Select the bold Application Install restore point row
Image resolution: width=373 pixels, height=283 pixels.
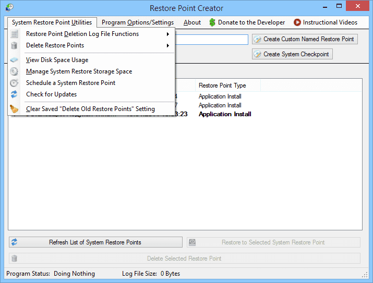point(225,114)
